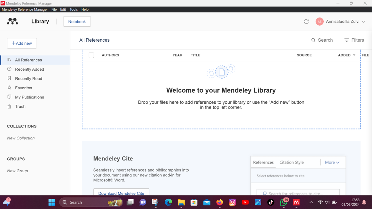
Task: Click the Search for references to cite field
Action: point(298,192)
